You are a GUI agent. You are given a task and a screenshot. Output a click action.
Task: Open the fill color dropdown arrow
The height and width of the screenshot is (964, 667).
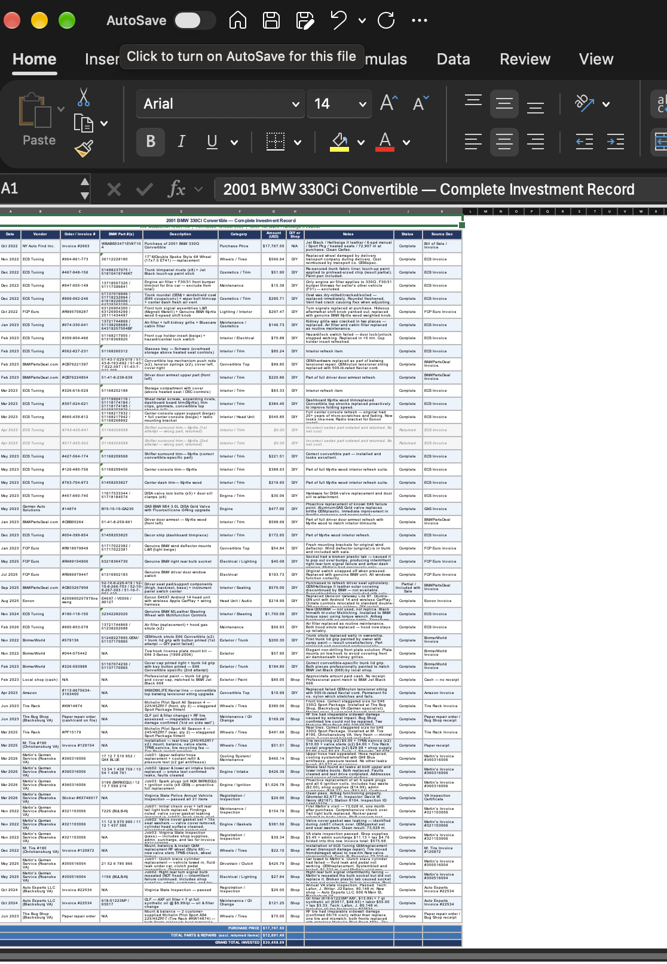click(360, 142)
